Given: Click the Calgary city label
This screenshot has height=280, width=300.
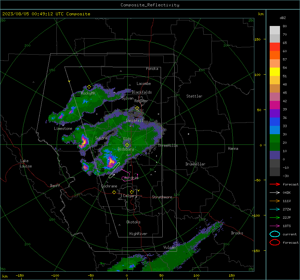Looking at the screenshot, I should coord(130,196).
